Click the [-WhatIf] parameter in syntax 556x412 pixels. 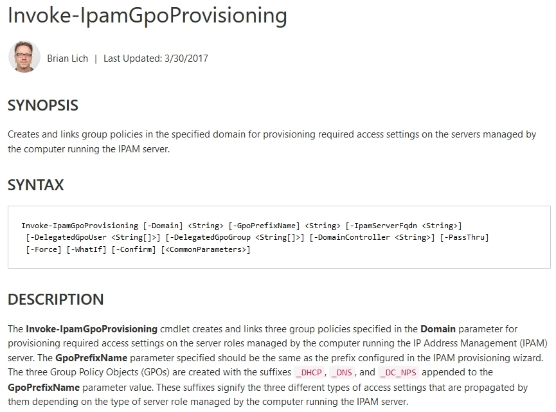(x=87, y=249)
